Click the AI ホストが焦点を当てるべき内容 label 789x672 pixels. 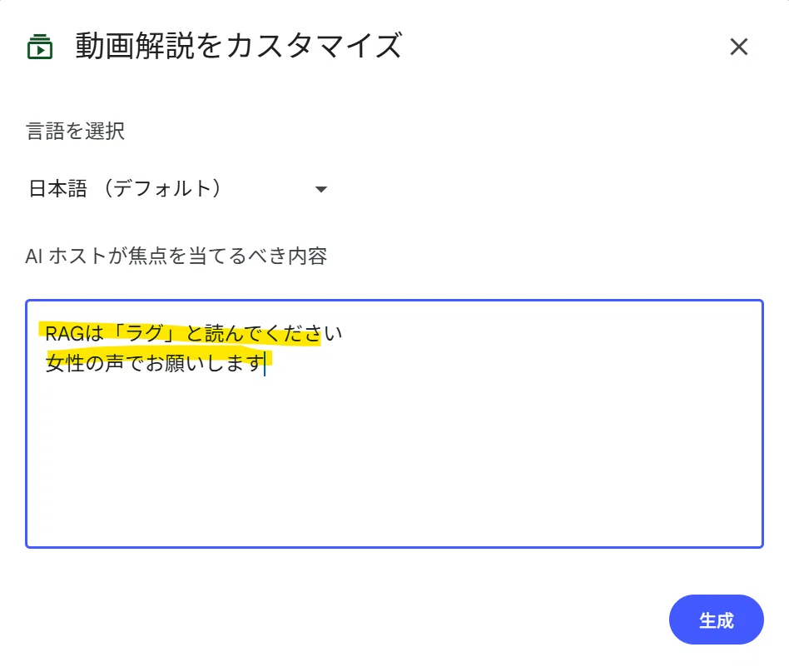[176, 256]
